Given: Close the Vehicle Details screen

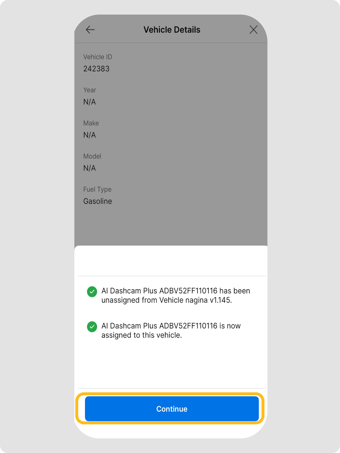Looking at the screenshot, I should click(253, 30).
